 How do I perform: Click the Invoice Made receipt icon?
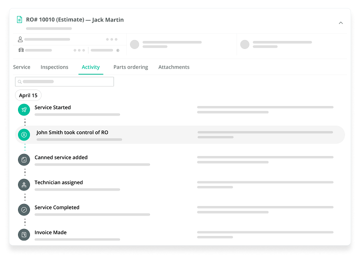pyautogui.click(x=24, y=234)
